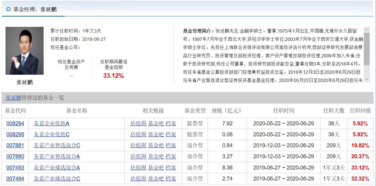Click best return value 33.12% in summary
376x186 pixels.
113,76
